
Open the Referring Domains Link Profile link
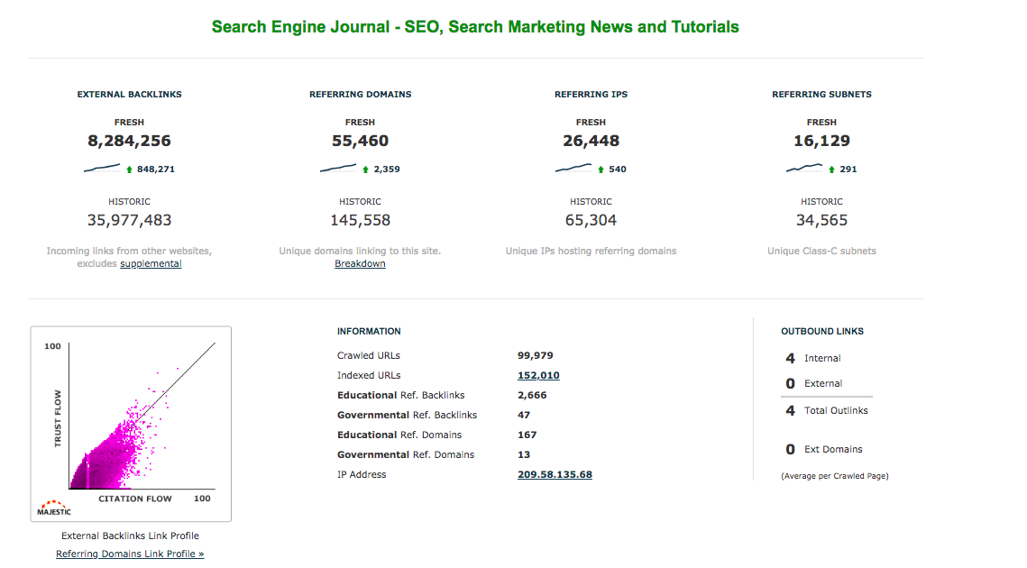130,554
